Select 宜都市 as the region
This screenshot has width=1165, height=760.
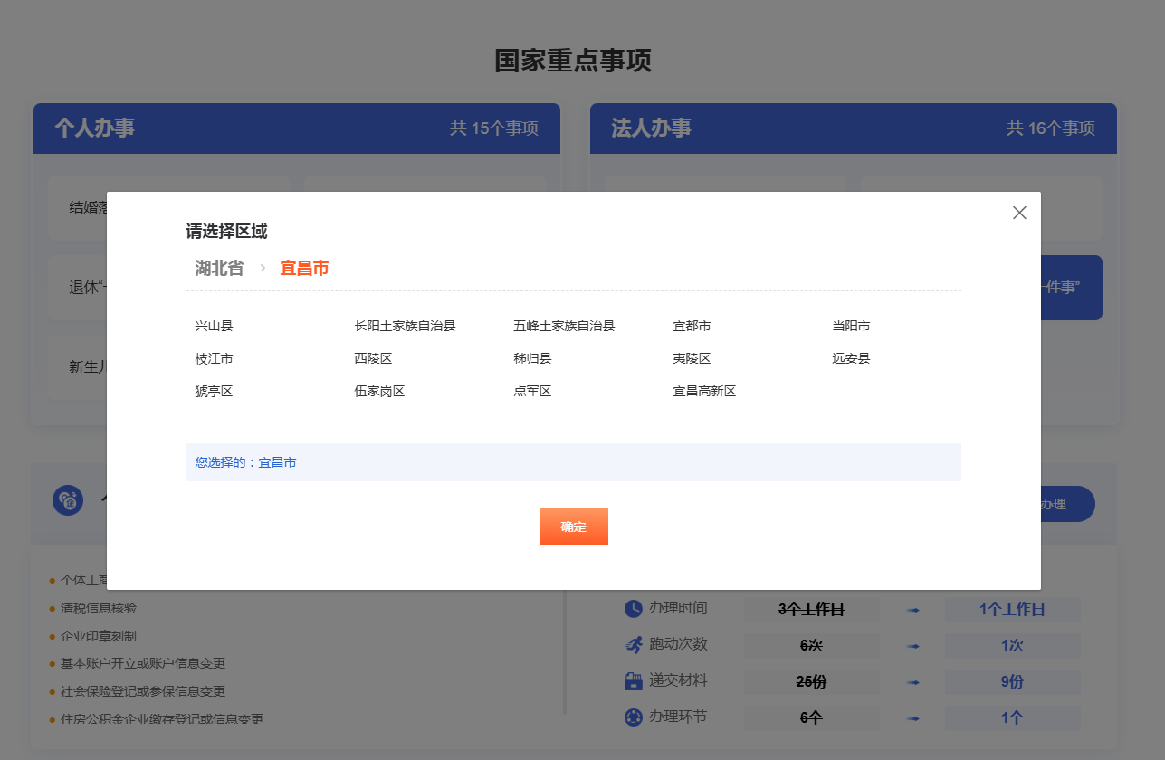[692, 326]
